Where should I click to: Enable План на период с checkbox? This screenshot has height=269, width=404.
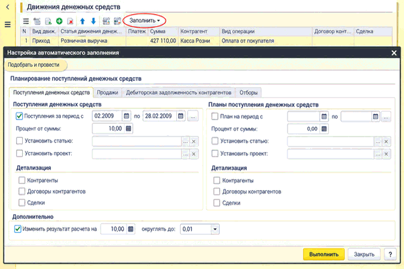pos(214,116)
